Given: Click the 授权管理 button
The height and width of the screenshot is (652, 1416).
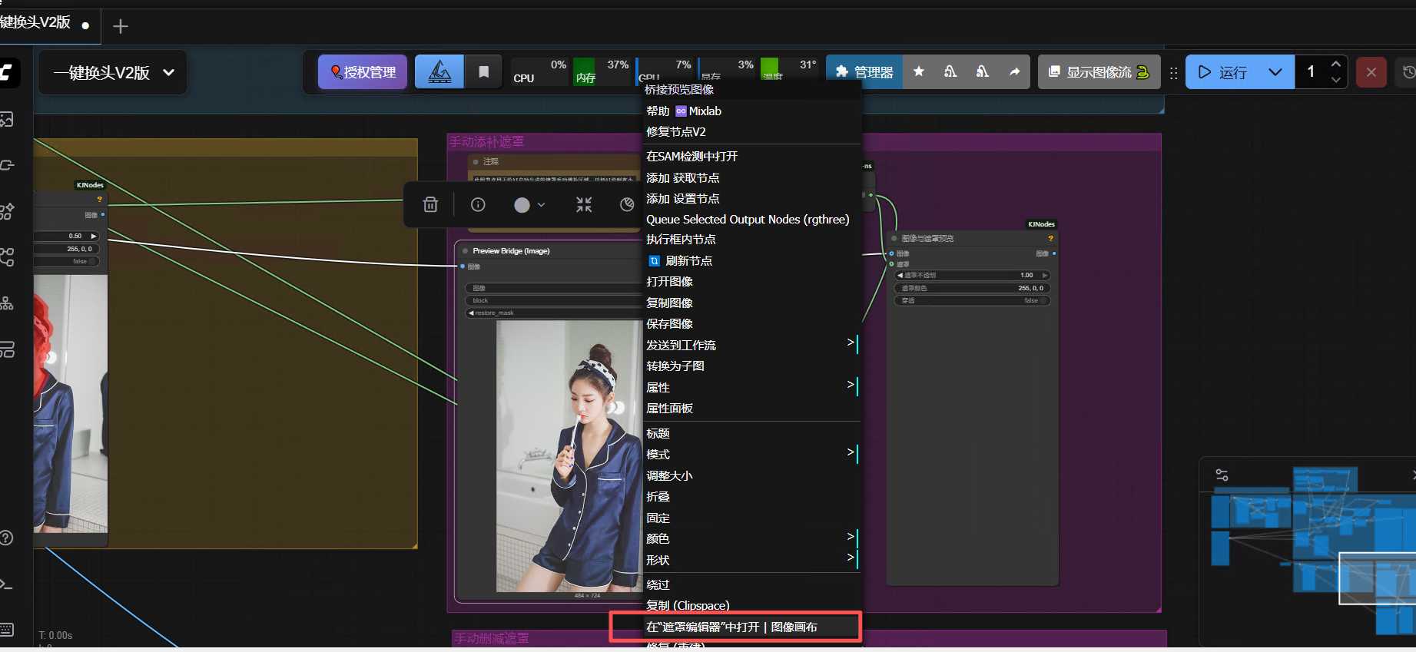Looking at the screenshot, I should (x=363, y=72).
